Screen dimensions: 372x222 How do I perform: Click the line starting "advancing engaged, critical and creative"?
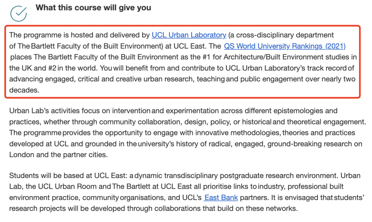(x=182, y=79)
